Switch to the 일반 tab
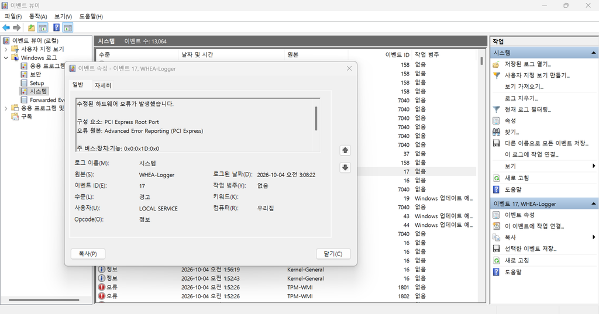599x314 pixels. [78, 85]
